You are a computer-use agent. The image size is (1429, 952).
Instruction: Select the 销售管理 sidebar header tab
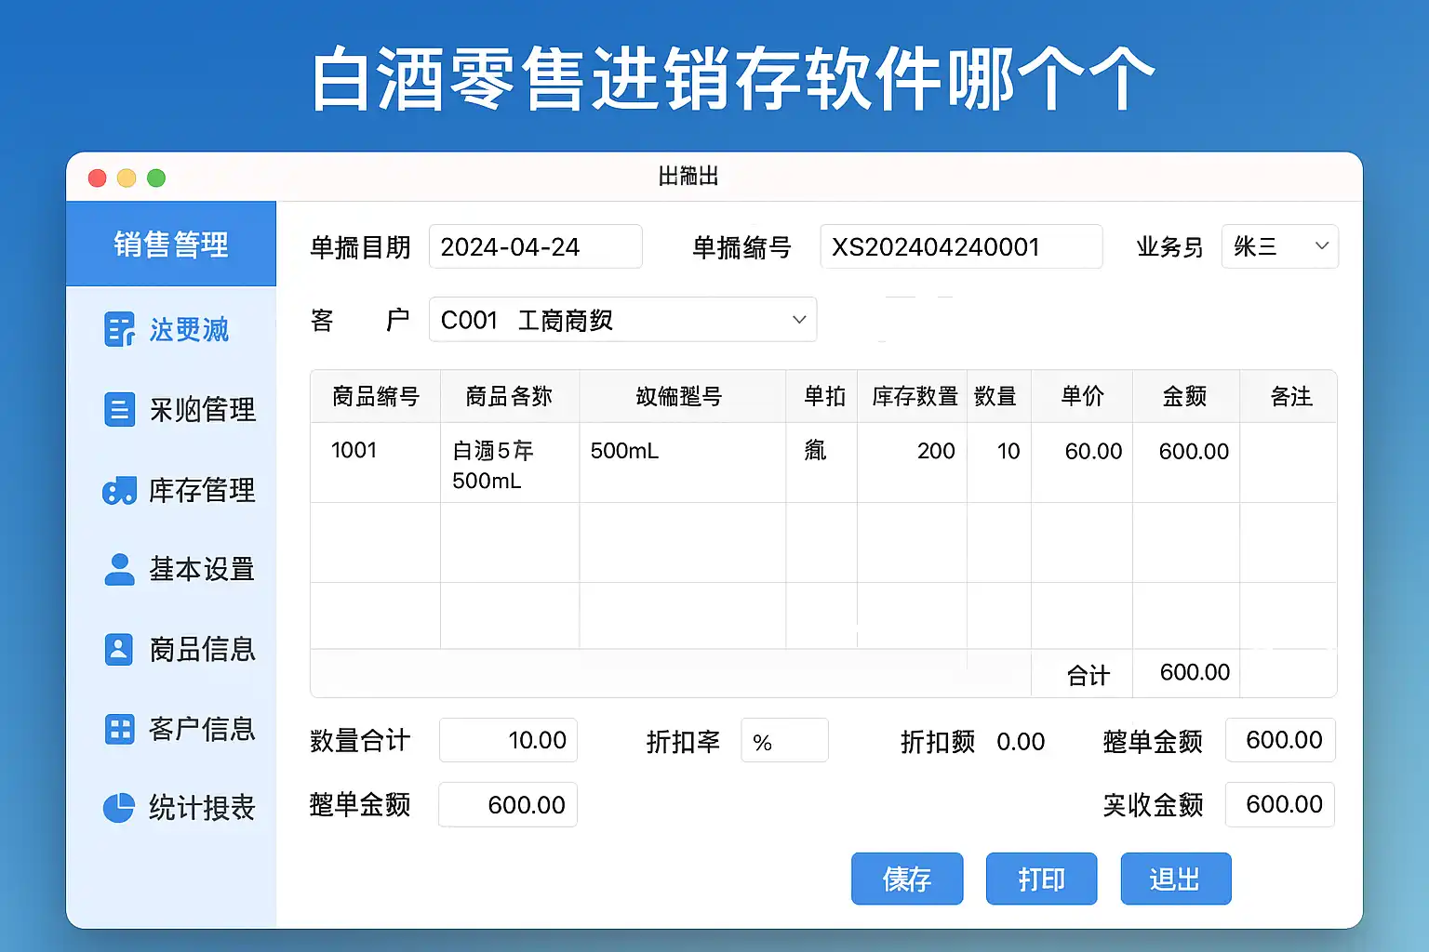pos(171,245)
